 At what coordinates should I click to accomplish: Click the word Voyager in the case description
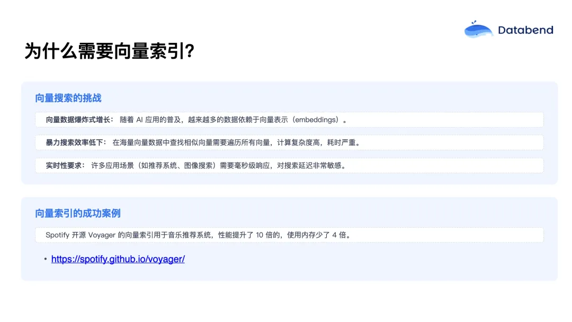pos(102,235)
